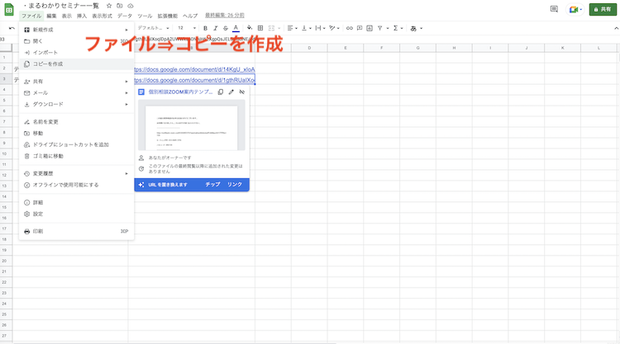Click the bold formatting icon

click(204, 28)
